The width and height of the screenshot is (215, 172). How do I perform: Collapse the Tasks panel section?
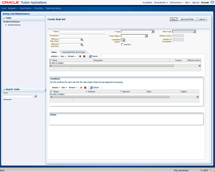pyautogui.click(x=4, y=18)
